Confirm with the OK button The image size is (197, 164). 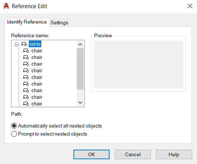(91, 154)
